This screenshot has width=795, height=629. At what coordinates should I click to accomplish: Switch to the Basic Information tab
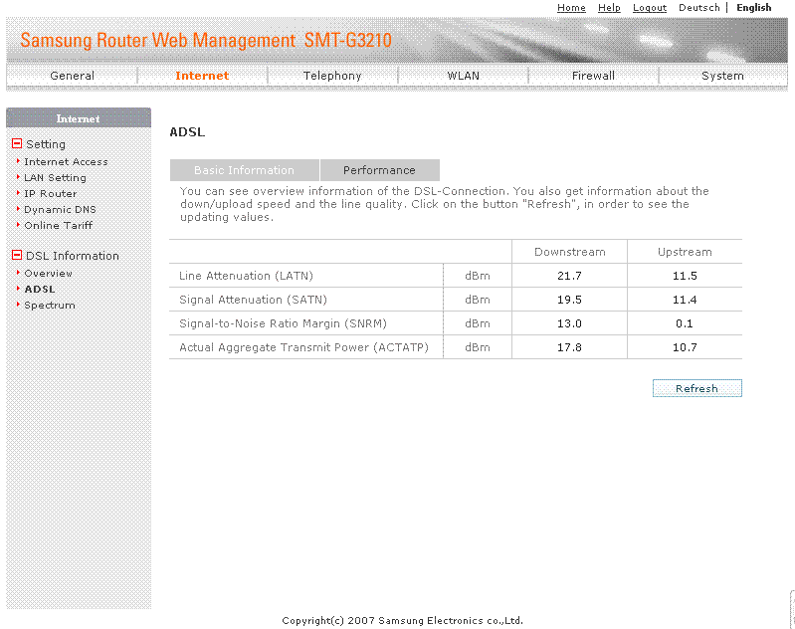tap(245, 170)
